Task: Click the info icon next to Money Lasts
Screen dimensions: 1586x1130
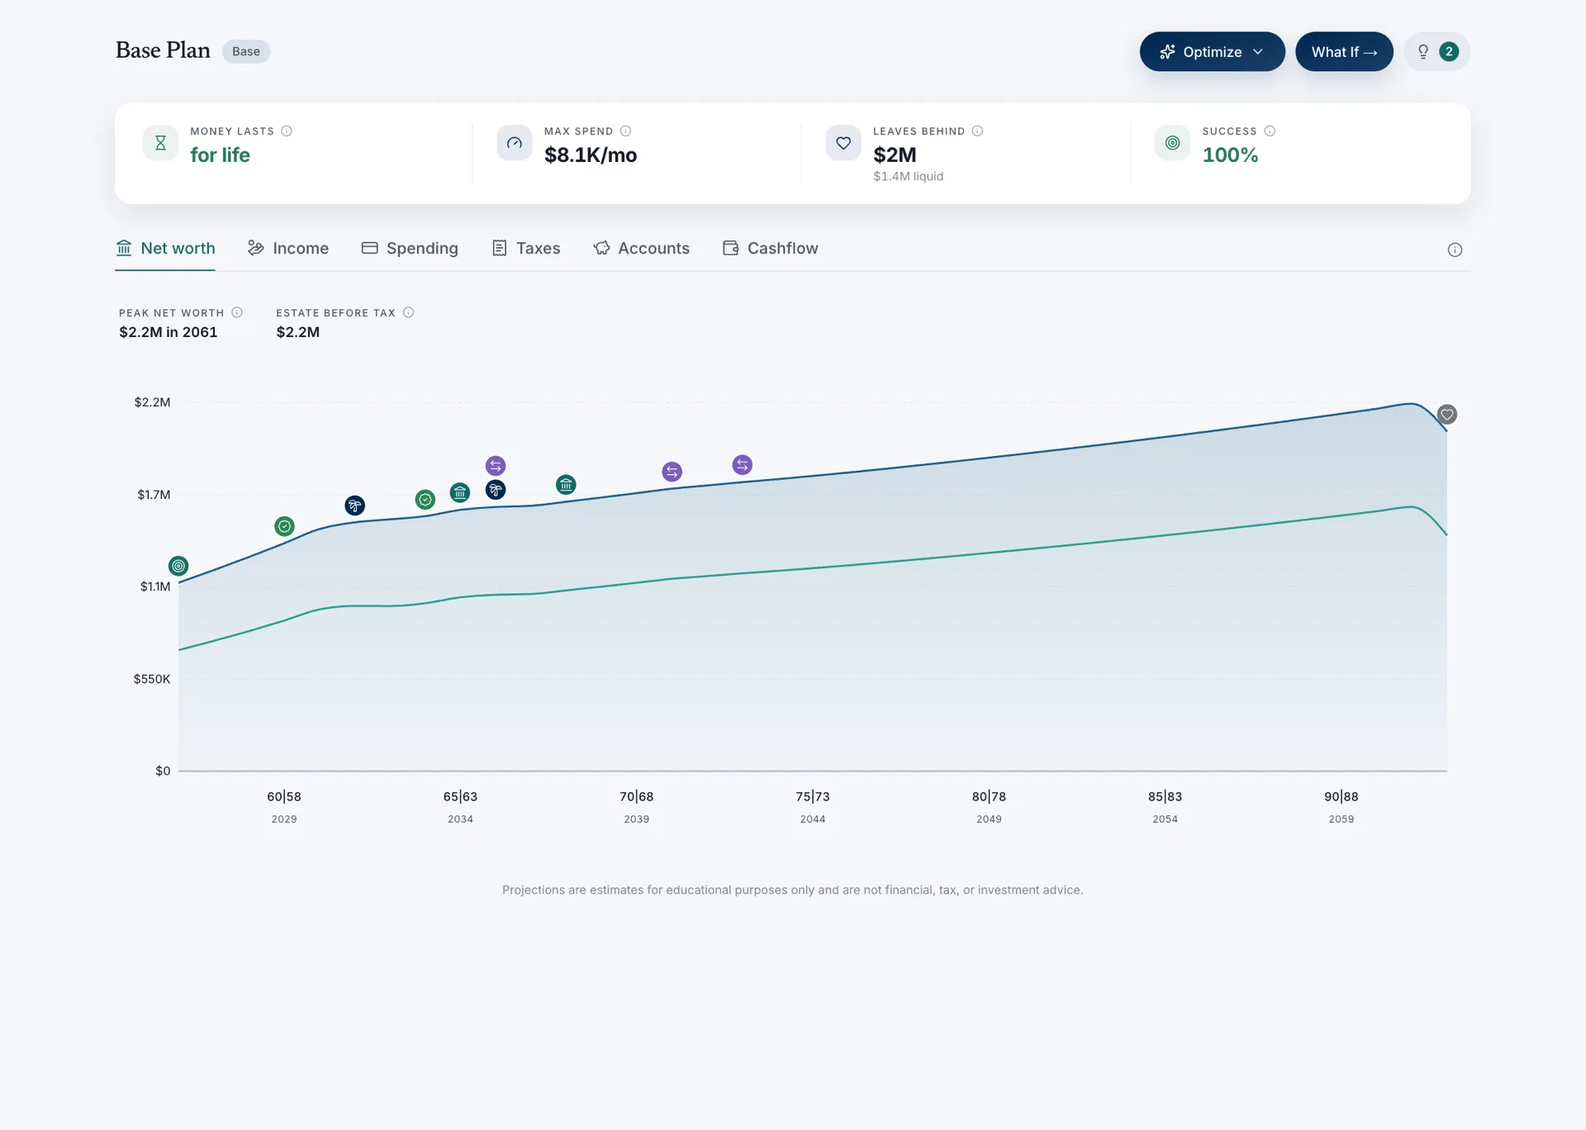Action: (287, 131)
